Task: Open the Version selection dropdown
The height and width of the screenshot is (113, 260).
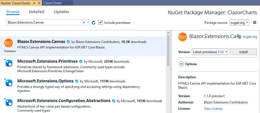Action: (x=210, y=52)
